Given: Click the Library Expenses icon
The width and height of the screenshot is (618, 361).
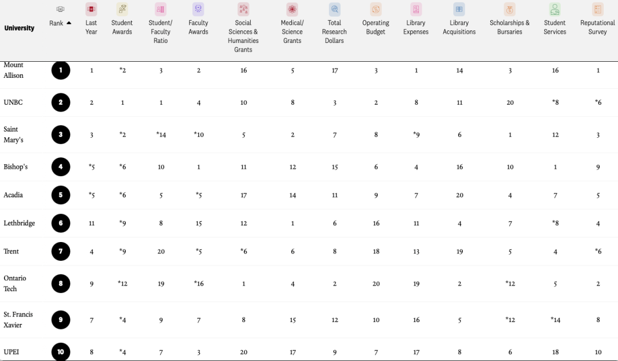Looking at the screenshot, I should pos(416,9).
